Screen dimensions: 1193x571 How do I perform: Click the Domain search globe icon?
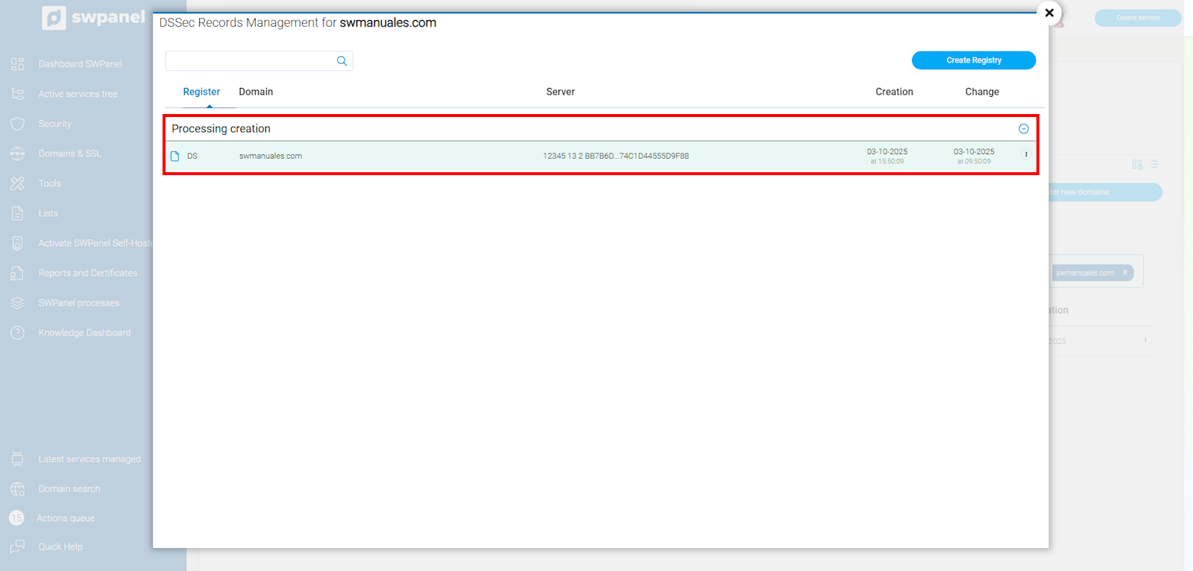pos(18,489)
